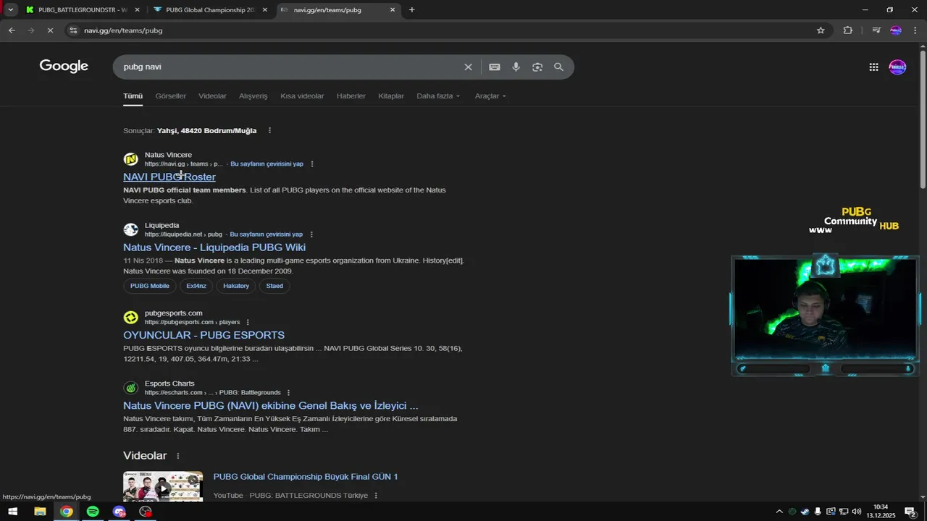927x521 pixels.
Task: Open the Chrome profile avatar in the toolbar
Action: point(896,30)
